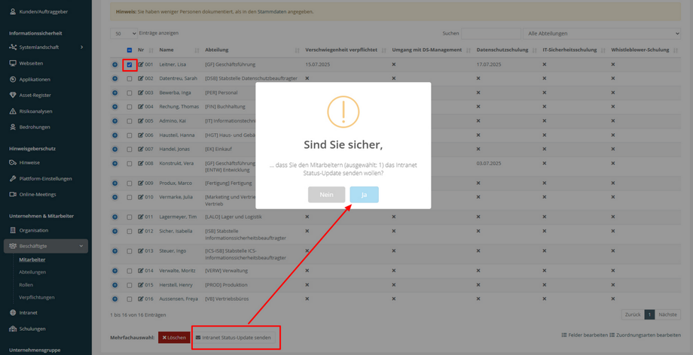Edit employee 006 with pencil icon
The height and width of the screenshot is (355, 693).
point(141,135)
